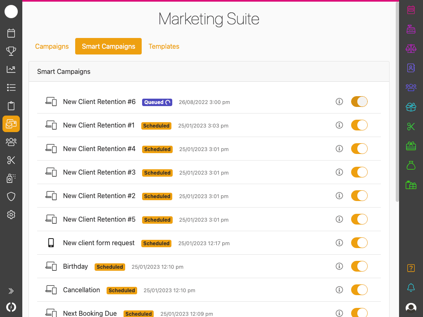Open the notification bell at bottom right
The width and height of the screenshot is (423, 317).
point(411,288)
